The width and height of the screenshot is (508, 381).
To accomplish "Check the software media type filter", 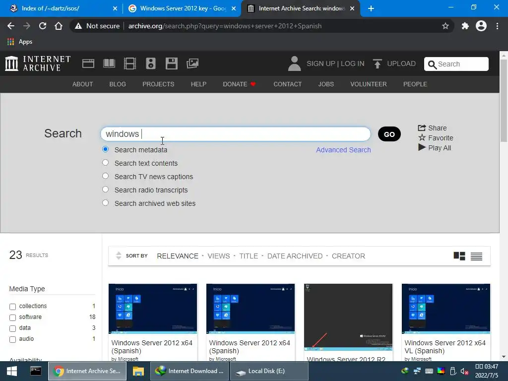I will (x=12, y=317).
